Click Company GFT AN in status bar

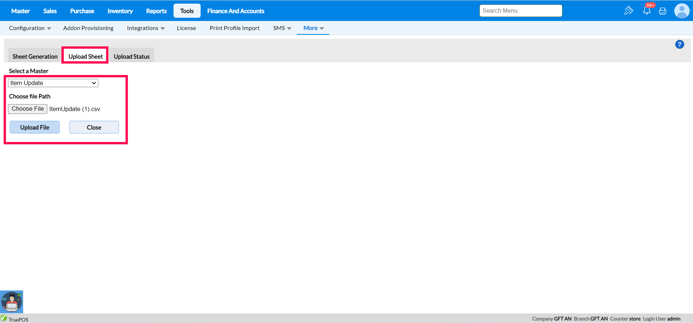point(552,319)
